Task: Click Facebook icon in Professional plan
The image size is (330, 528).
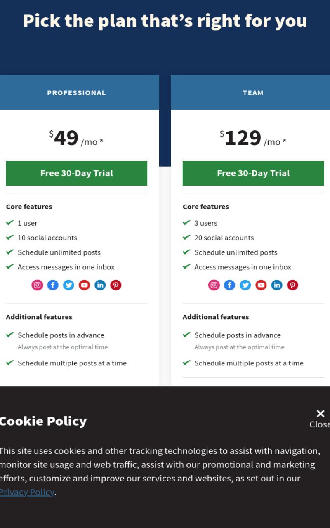Action: (53, 285)
